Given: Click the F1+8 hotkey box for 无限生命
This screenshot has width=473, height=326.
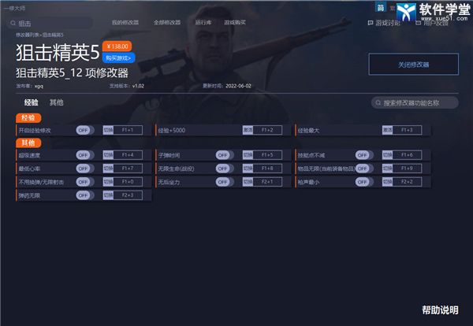Looking at the screenshot, I should 267,169.
